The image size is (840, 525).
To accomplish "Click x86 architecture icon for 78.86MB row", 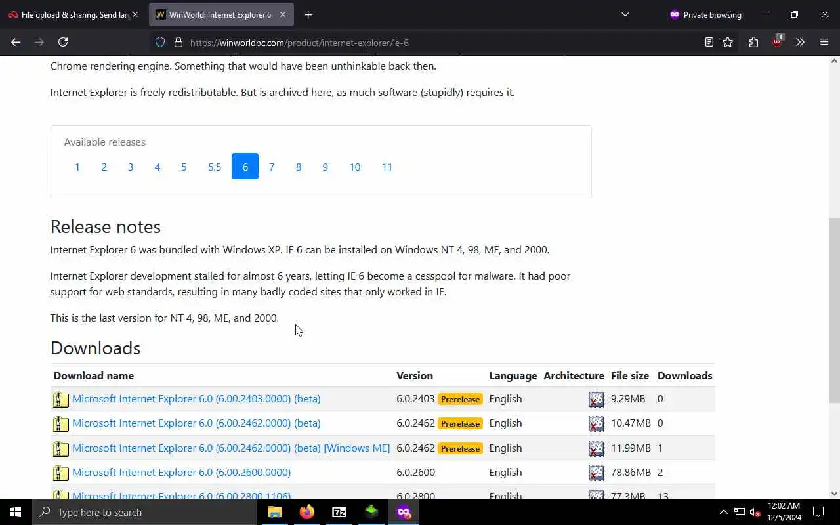I will pyautogui.click(x=596, y=472).
